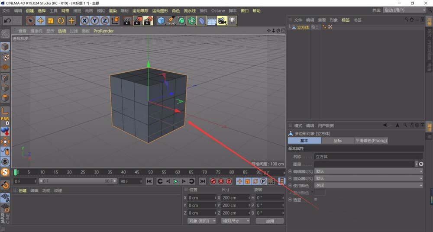This screenshot has width=433, height=232.
Task: Switch to the 坐标 tab
Action: click(338, 141)
